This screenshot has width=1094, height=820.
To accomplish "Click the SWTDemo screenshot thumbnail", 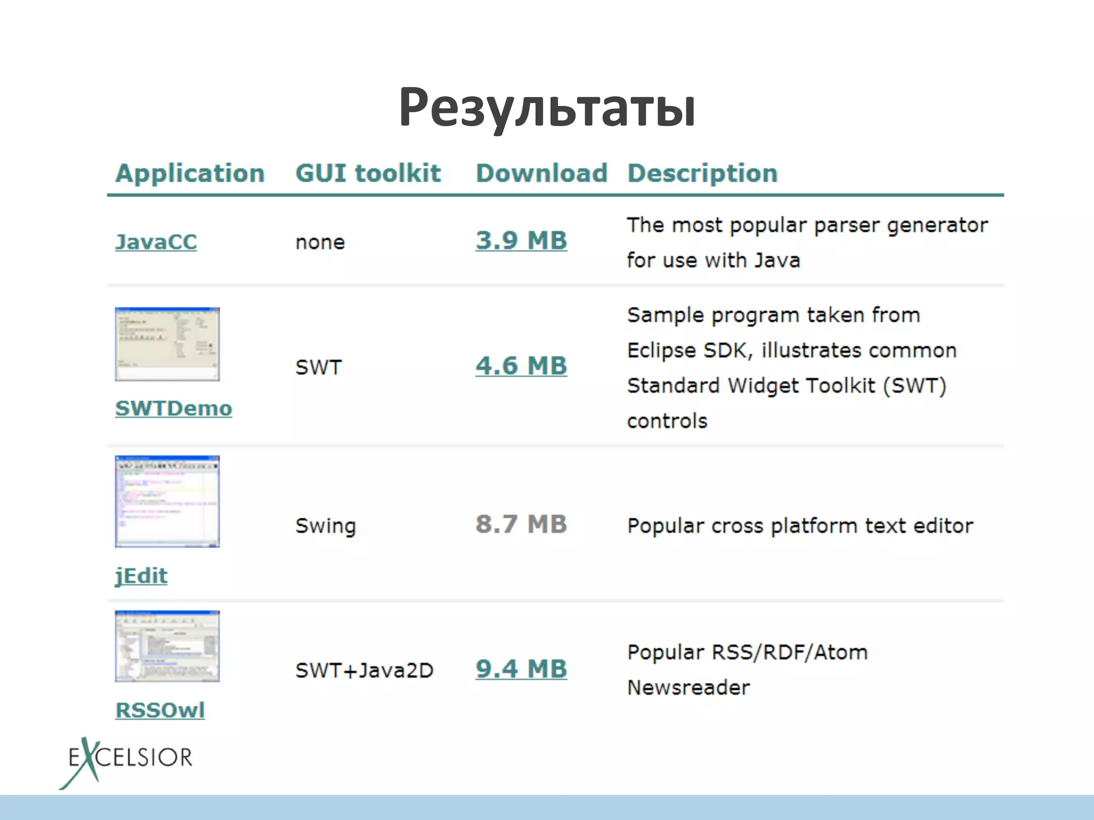I will tap(167, 344).
